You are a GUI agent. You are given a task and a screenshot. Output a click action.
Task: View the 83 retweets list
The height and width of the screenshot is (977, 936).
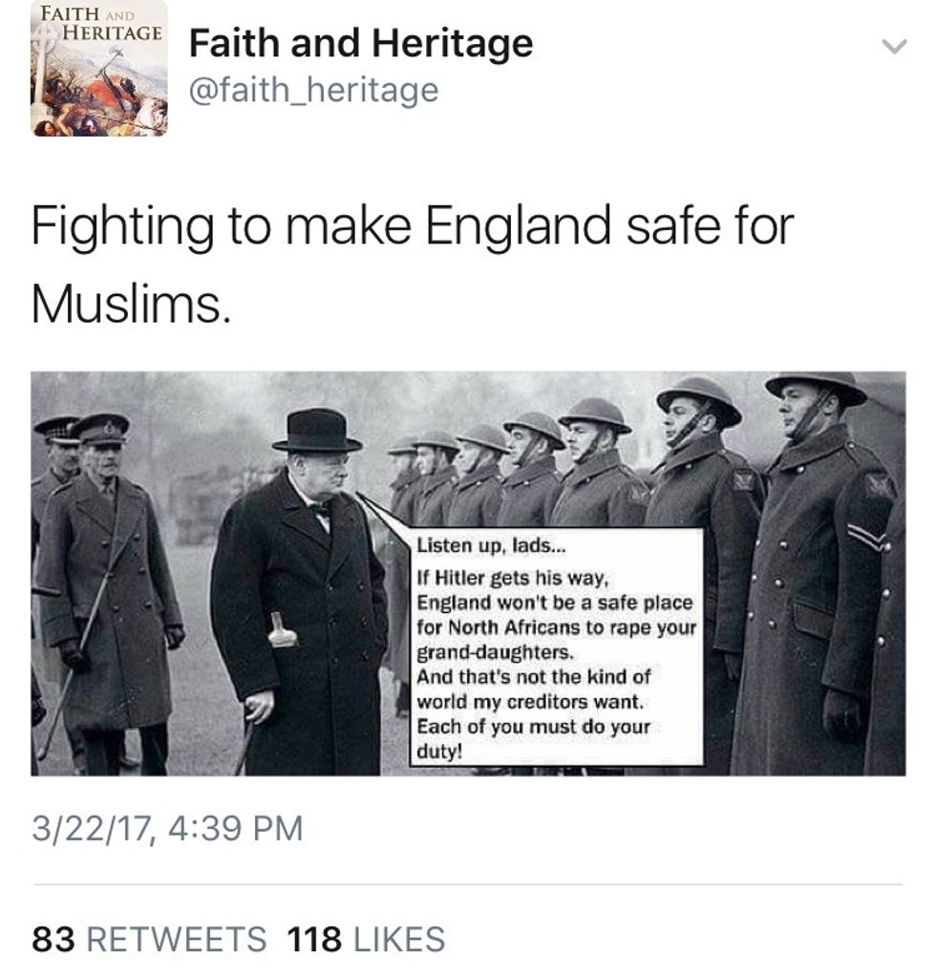click(x=149, y=939)
